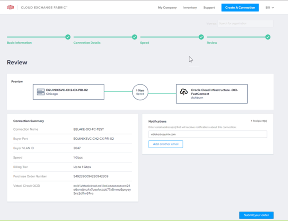Click the notification email address field

click(x=208, y=134)
